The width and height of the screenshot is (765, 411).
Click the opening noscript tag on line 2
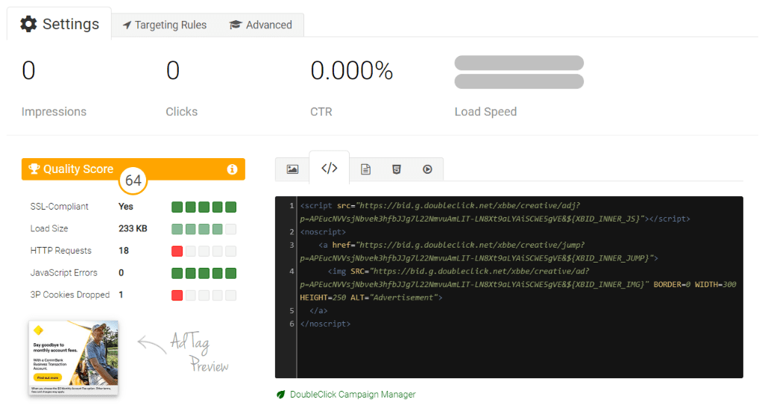323,232
